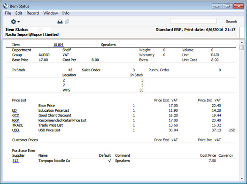Minimize the Item Status window
Image resolution: width=247 pixels, height=184 pixels.
(x=217, y=6)
